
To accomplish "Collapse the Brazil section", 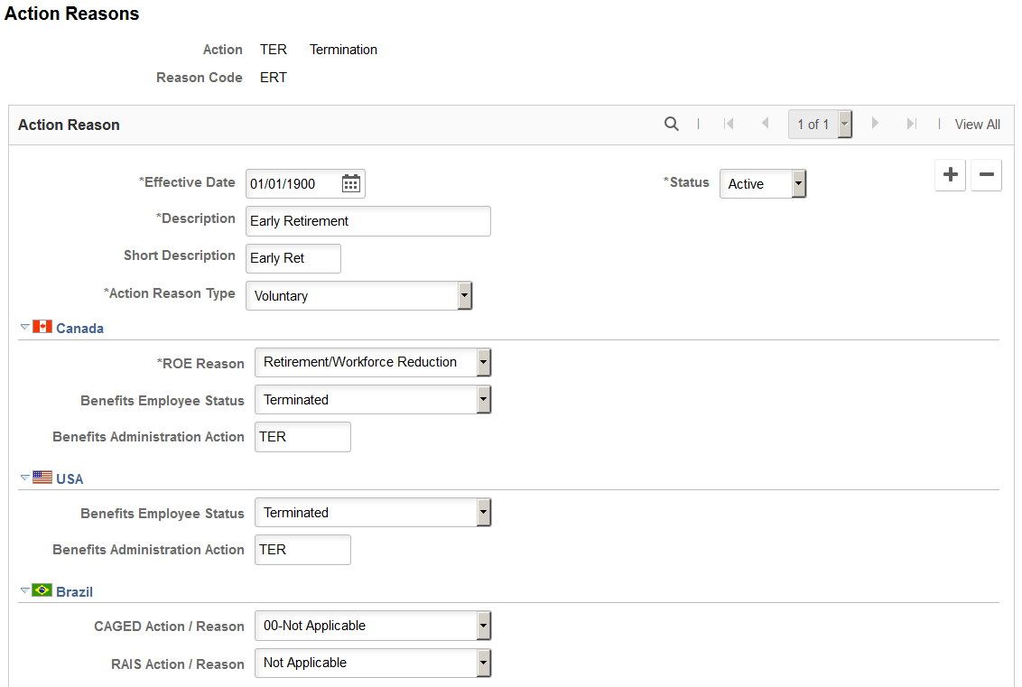I will point(24,590).
